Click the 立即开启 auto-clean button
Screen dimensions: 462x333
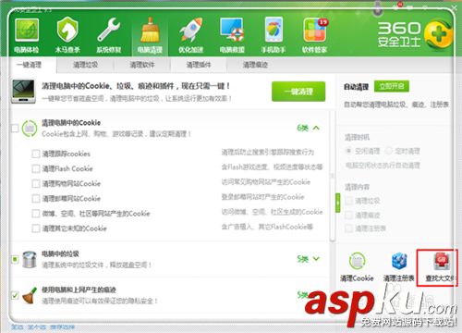point(392,86)
